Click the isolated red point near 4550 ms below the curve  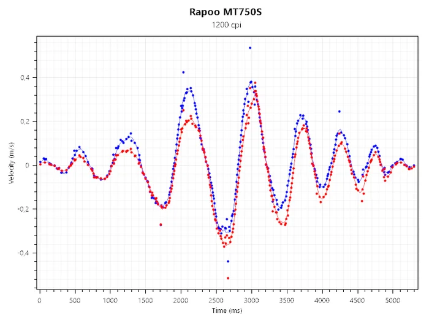[x=362, y=201]
